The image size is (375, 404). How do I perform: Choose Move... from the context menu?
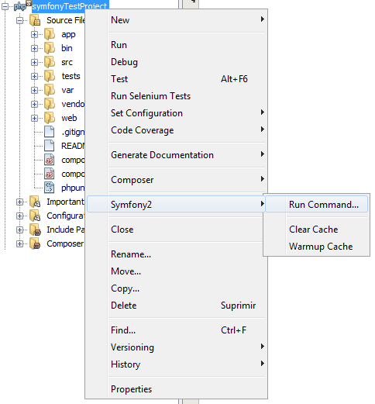pos(176,271)
